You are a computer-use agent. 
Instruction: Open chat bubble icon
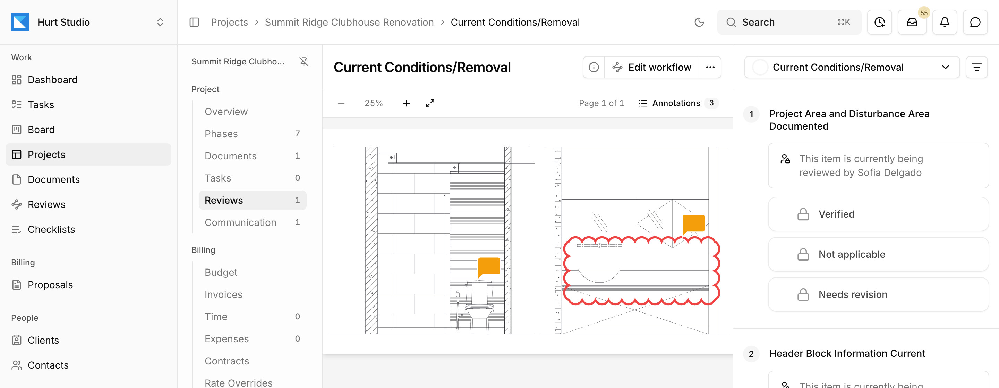click(x=975, y=22)
